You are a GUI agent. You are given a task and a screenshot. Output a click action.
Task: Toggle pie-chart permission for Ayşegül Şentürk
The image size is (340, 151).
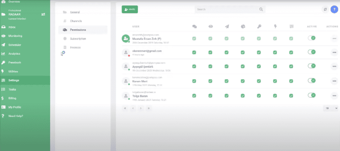tap(243, 66)
